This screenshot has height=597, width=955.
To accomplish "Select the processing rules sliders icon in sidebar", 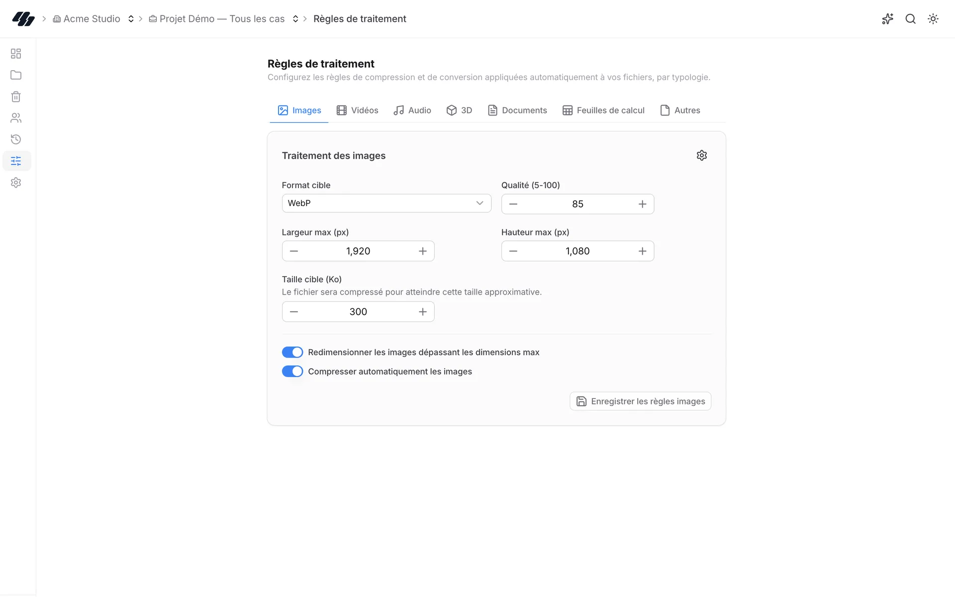I will [16, 161].
